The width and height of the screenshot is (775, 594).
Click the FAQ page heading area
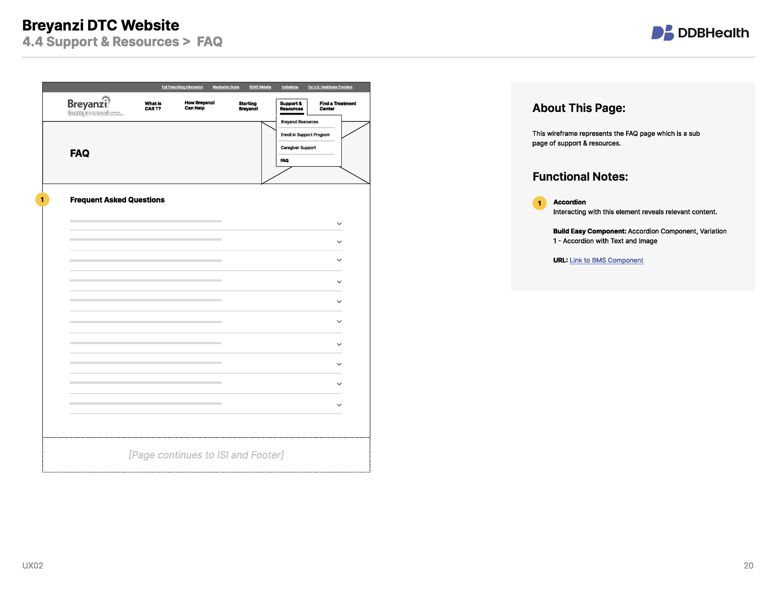pos(80,153)
